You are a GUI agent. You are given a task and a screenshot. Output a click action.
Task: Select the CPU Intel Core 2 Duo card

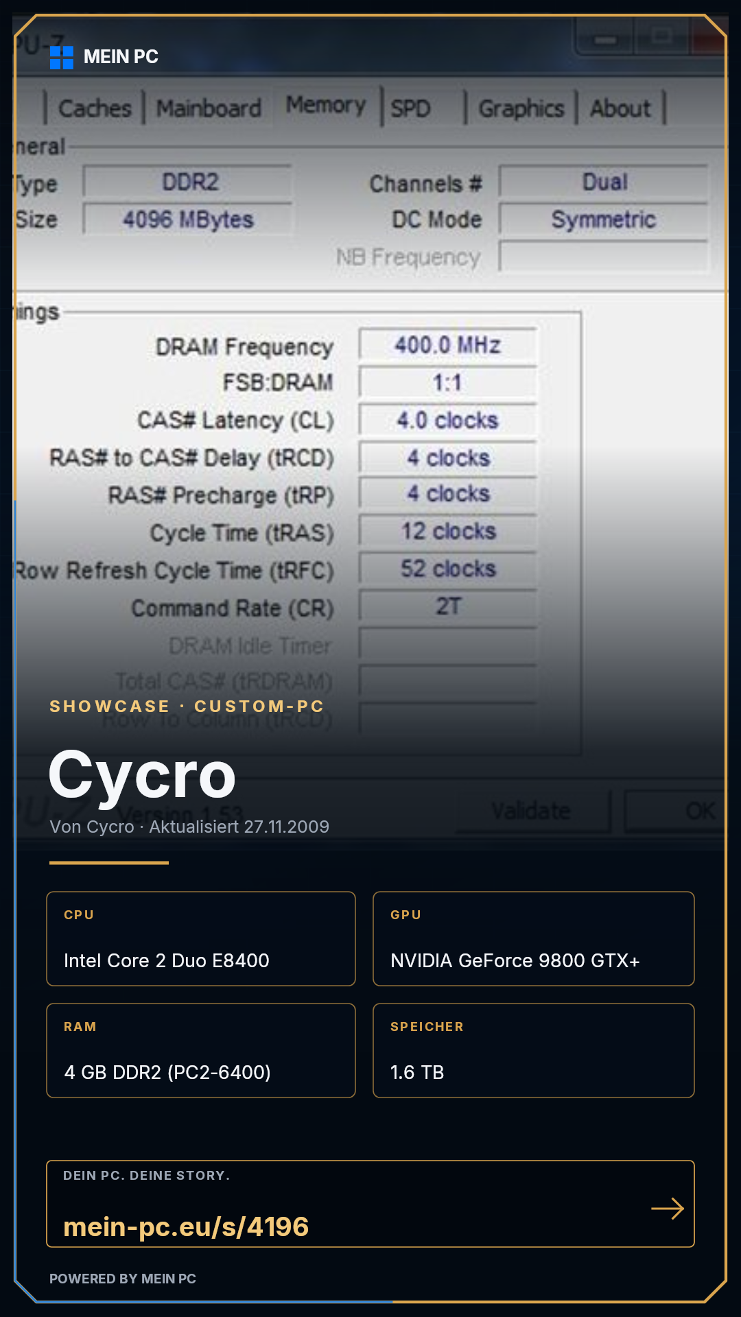[201, 938]
